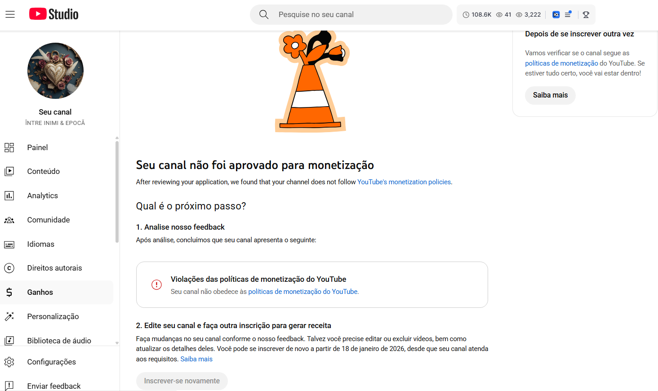The width and height of the screenshot is (658, 391).
Task: Click the Saiba mais button
Action: 550,95
